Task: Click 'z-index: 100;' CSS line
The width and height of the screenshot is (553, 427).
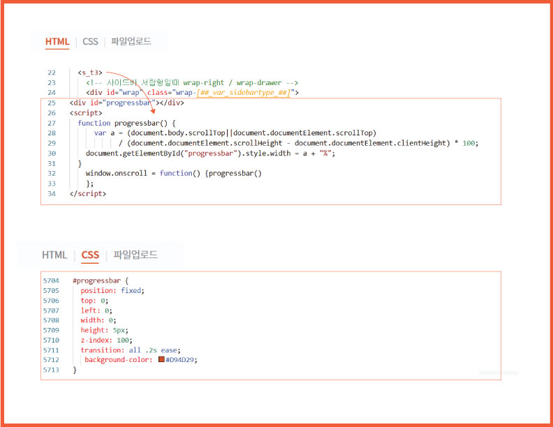Action: tap(107, 340)
